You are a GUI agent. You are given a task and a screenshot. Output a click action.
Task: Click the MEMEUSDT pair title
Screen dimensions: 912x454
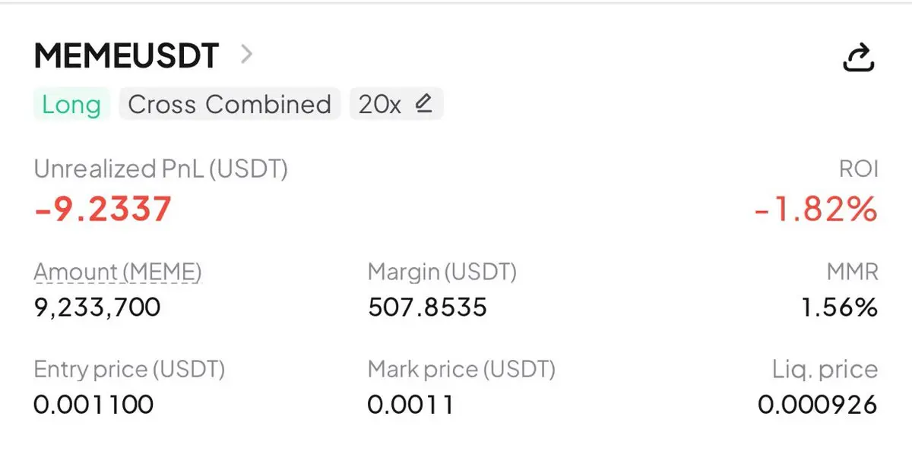point(126,55)
